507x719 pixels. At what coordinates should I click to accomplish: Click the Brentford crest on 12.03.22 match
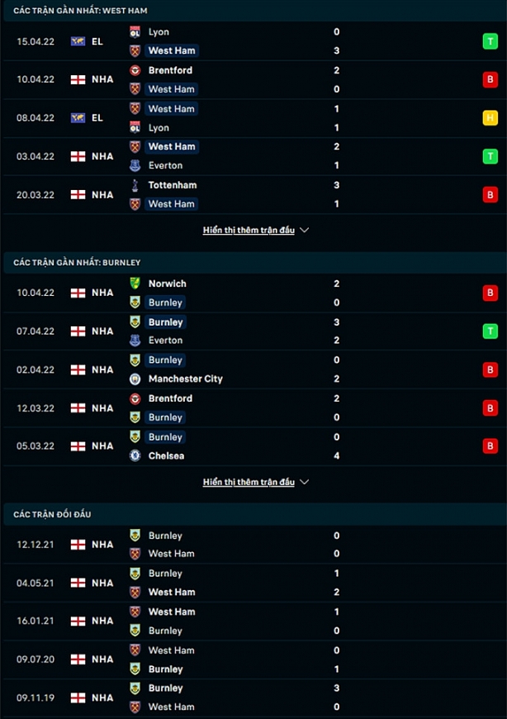135,398
